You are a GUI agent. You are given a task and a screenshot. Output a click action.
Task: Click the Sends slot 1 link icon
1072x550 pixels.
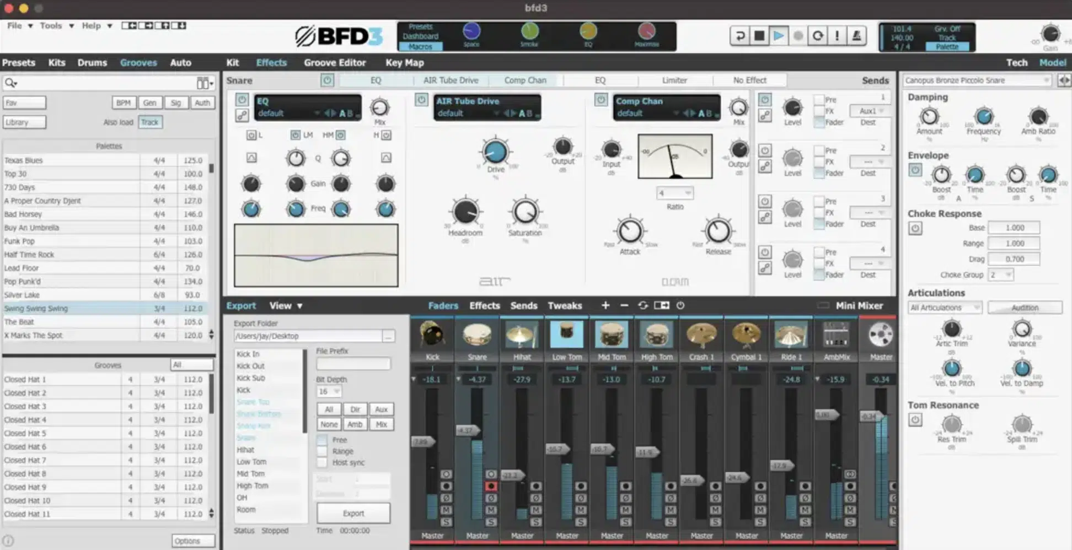(764, 115)
